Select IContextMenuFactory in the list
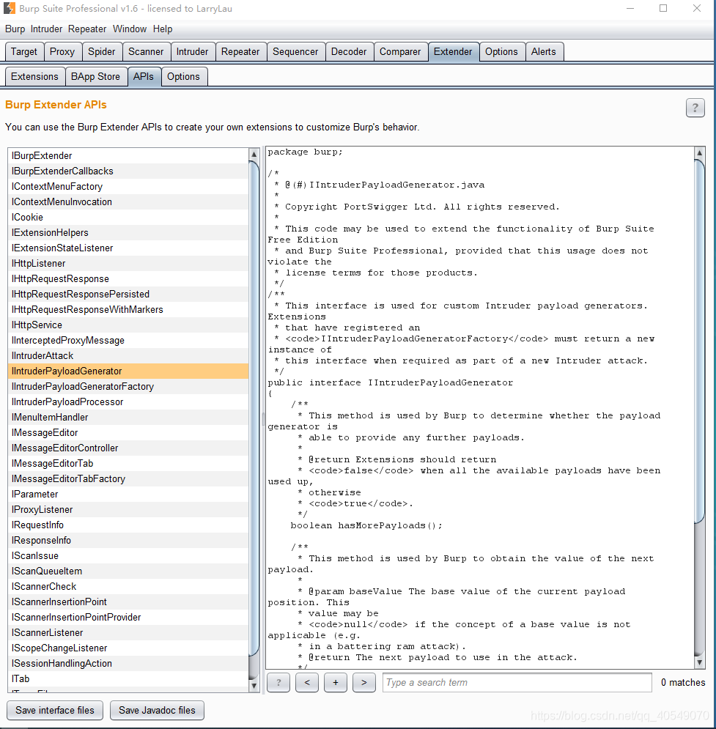Screen dimensions: 716x729 (x=128, y=186)
